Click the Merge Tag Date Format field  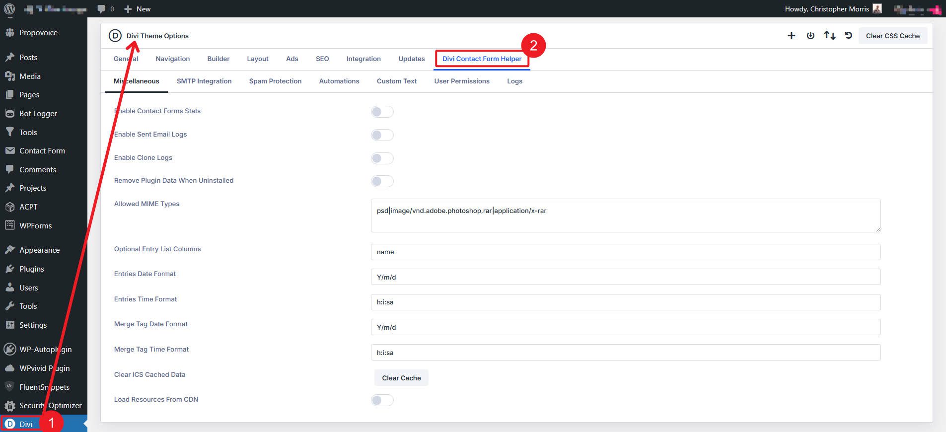(626, 327)
